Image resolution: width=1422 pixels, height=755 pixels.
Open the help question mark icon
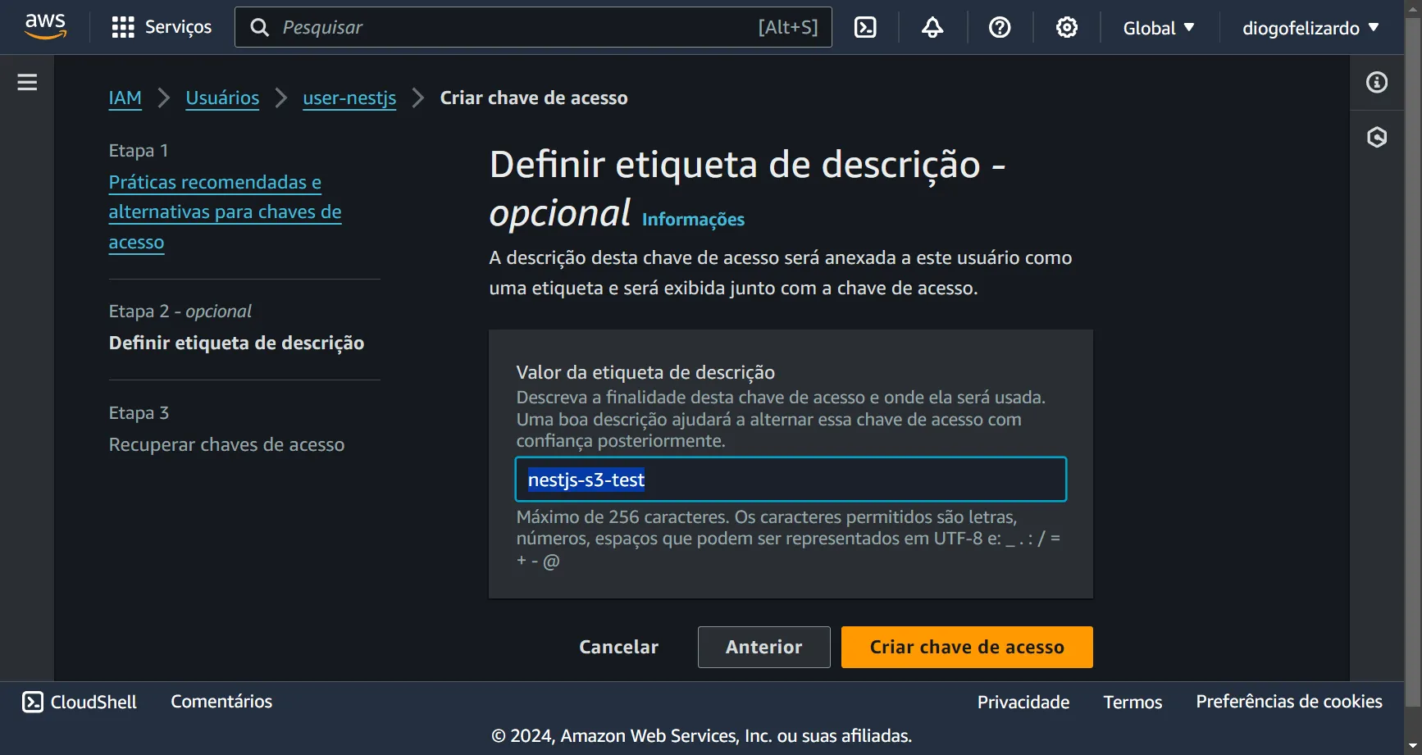coord(1000,28)
